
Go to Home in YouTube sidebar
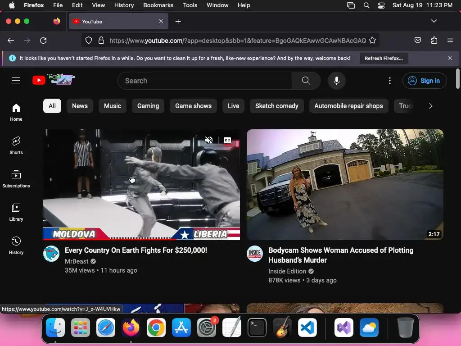coord(16,112)
